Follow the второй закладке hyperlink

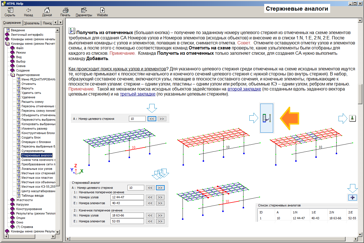[244, 89]
